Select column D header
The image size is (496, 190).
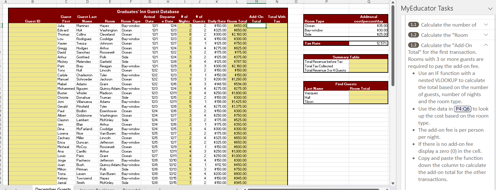(x=87, y=2)
